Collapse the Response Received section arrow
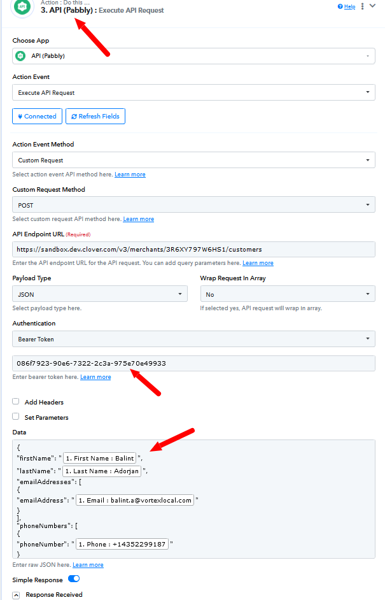Screen dimensions: 385x600 [x=16, y=595]
